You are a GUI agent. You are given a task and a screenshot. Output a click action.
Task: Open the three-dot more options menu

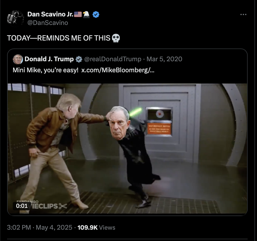243,14
